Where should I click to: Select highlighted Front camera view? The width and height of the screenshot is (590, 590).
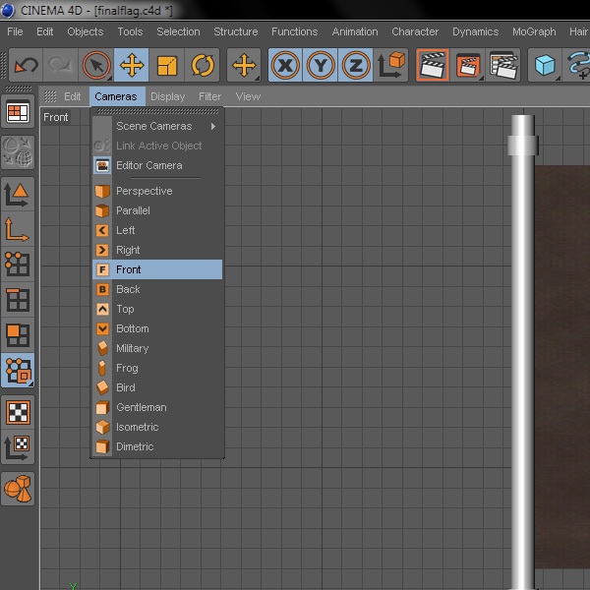(157, 269)
